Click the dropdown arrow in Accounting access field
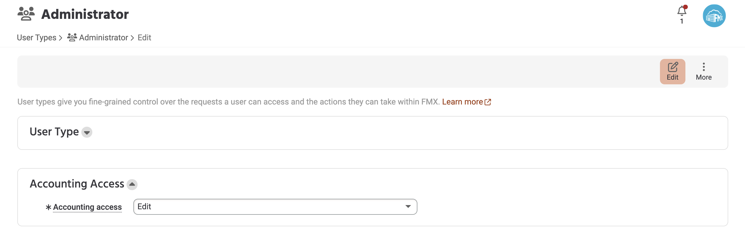The width and height of the screenshot is (745, 242). pos(408,207)
